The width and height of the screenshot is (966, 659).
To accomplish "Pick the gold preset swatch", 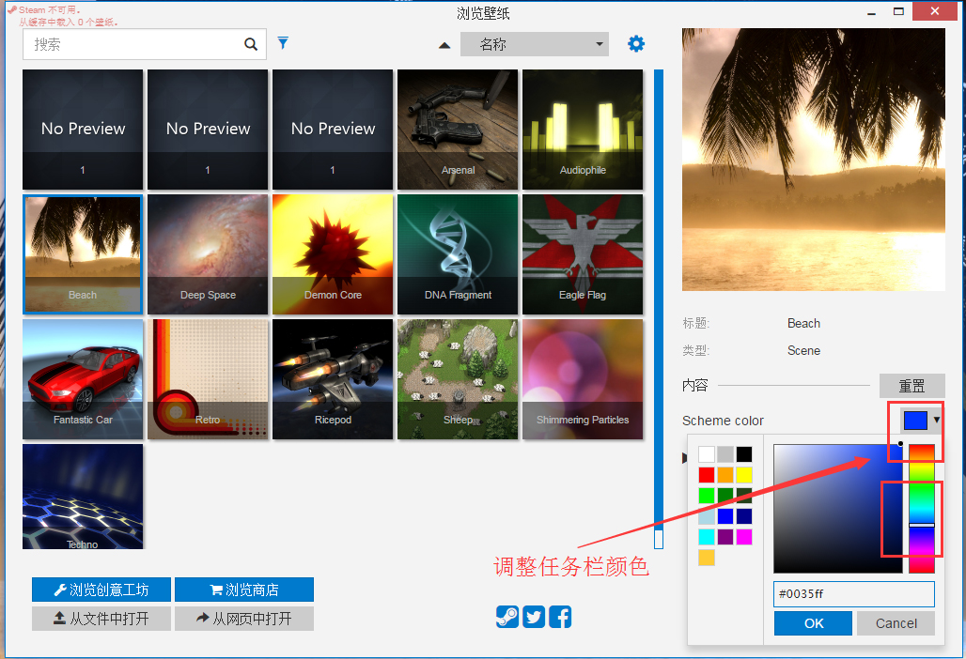I will [x=707, y=558].
